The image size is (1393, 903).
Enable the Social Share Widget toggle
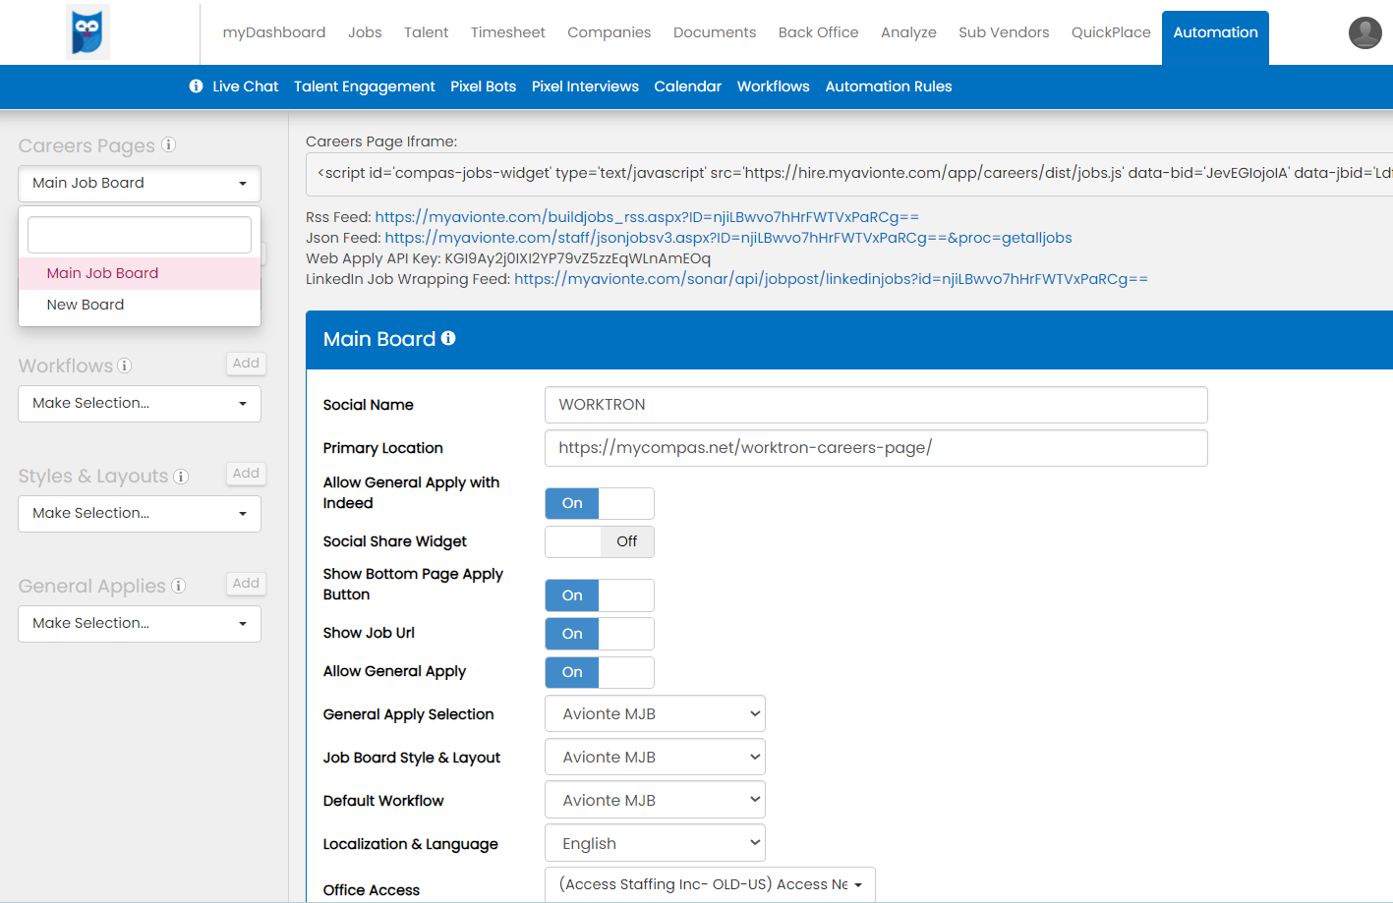coord(599,541)
